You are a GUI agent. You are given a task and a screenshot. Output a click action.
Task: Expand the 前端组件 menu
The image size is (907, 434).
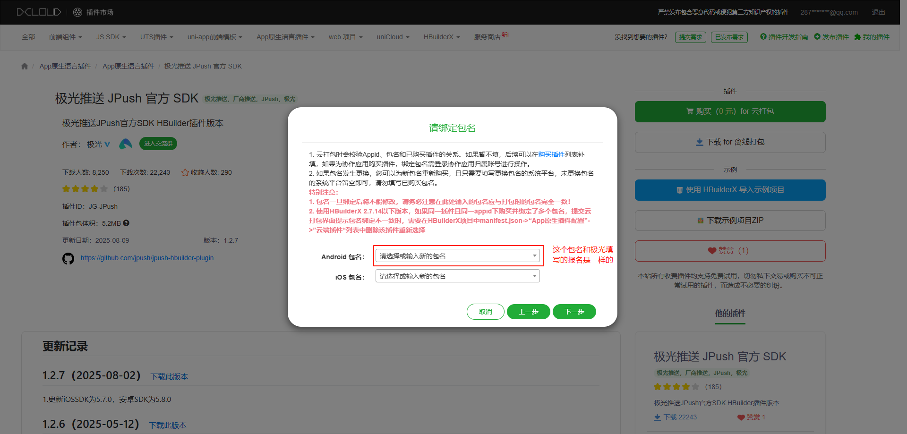tap(66, 37)
